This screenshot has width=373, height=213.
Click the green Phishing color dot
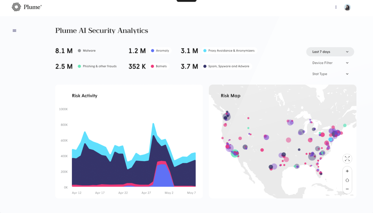click(x=79, y=66)
